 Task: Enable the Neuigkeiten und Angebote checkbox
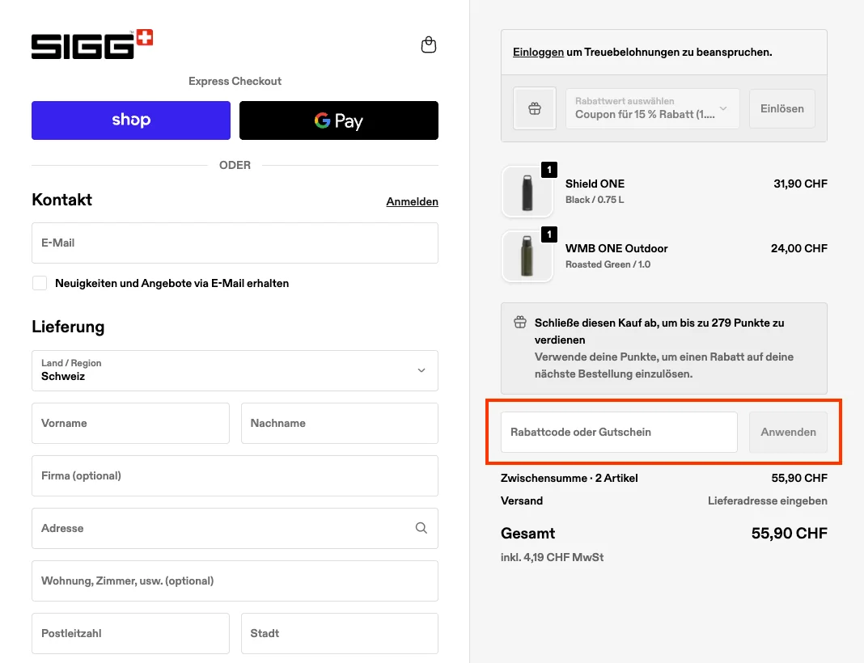click(x=40, y=283)
